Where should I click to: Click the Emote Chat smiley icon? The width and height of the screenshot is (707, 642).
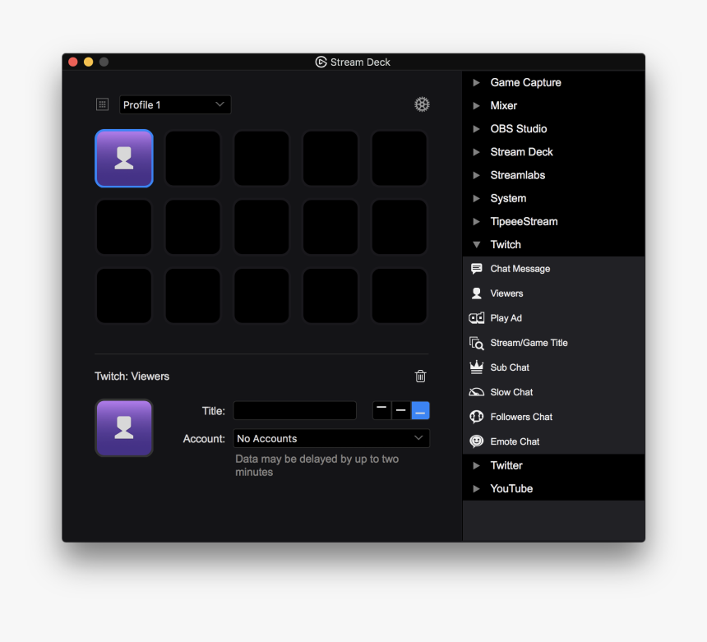477,441
